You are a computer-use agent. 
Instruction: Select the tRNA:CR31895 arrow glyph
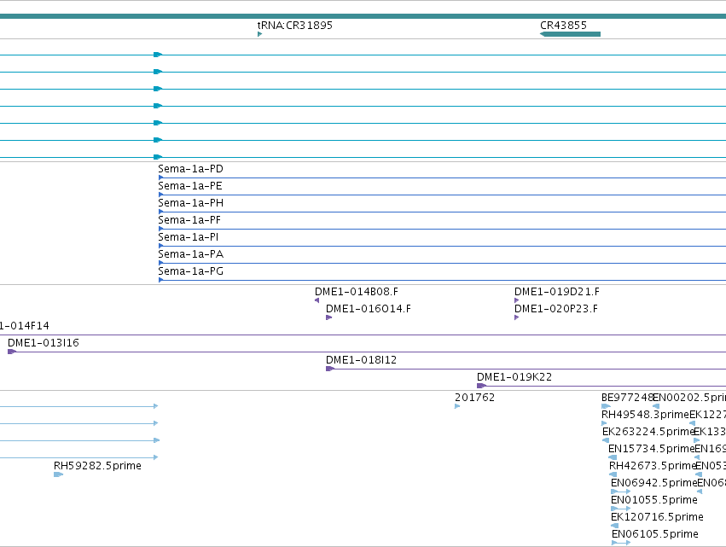pyautogui.click(x=259, y=34)
